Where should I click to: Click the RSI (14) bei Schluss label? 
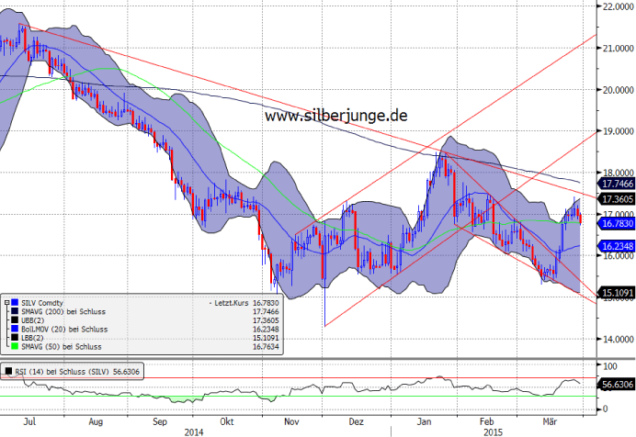(69, 370)
